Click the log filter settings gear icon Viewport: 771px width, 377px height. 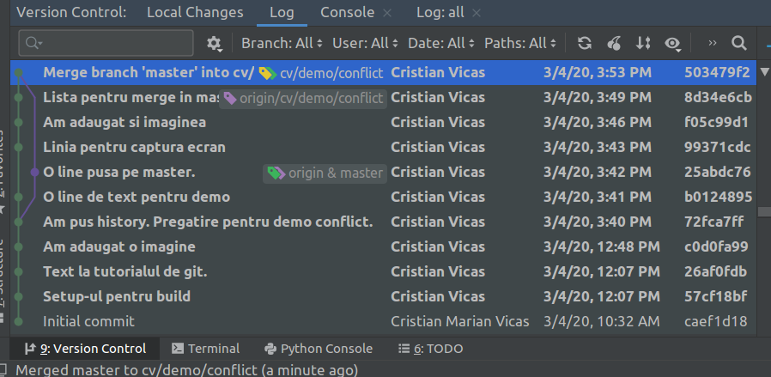coord(214,43)
